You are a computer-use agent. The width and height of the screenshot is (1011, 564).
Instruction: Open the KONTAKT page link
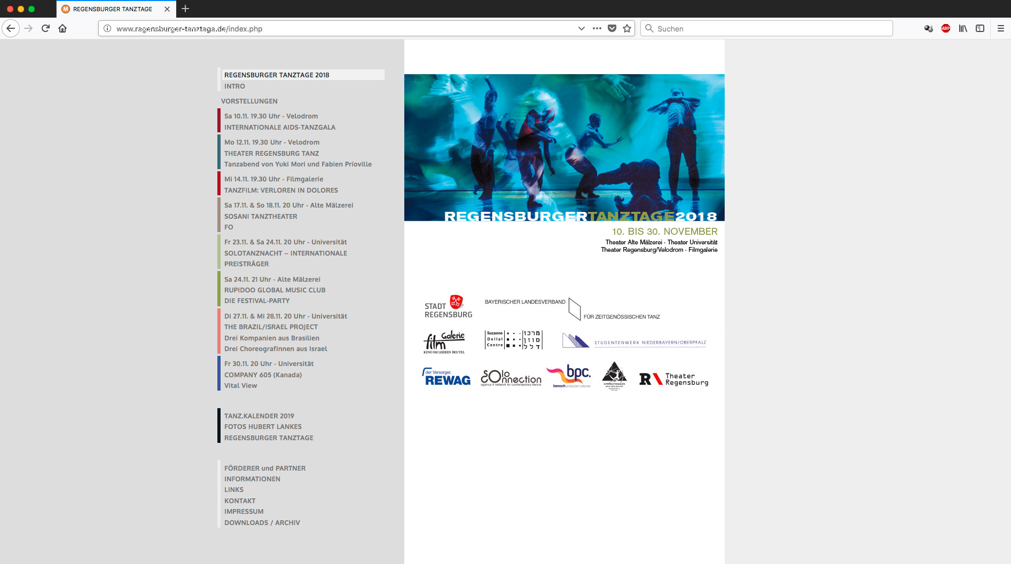click(240, 501)
